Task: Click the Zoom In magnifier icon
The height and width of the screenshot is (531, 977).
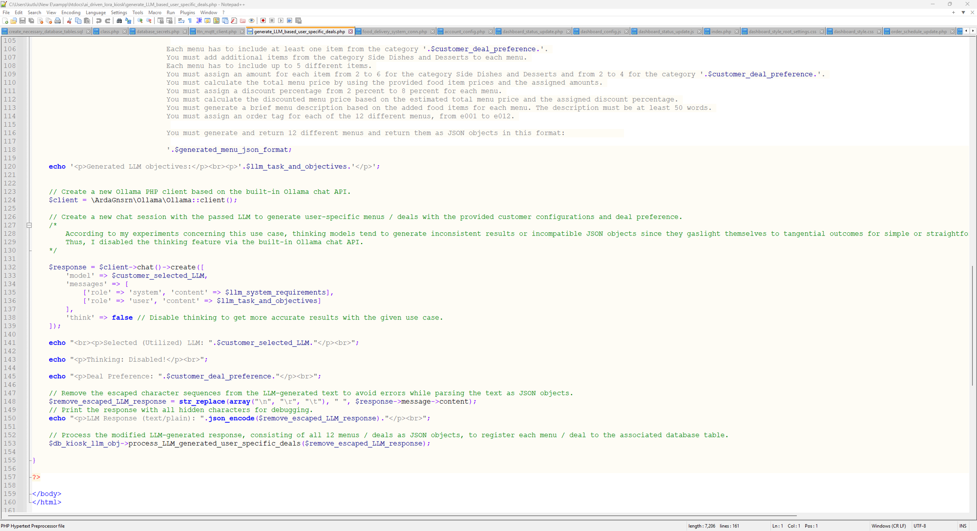Action: [x=140, y=21]
